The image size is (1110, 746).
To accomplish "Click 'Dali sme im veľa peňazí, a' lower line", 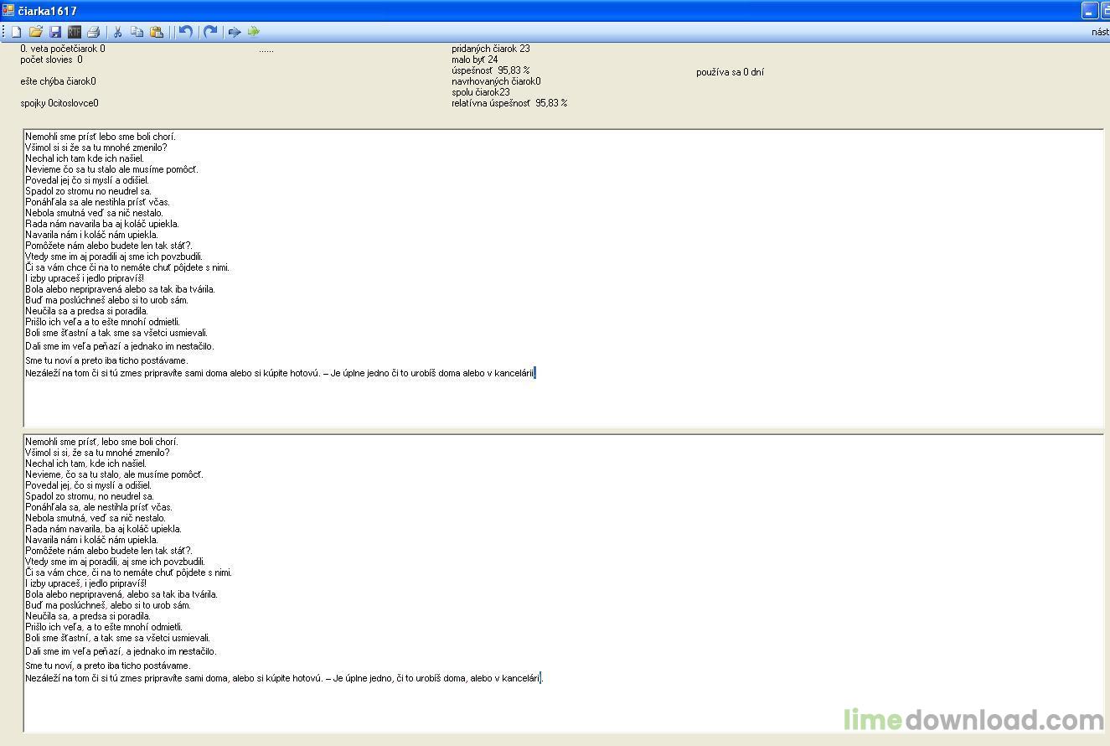I will coord(121,651).
